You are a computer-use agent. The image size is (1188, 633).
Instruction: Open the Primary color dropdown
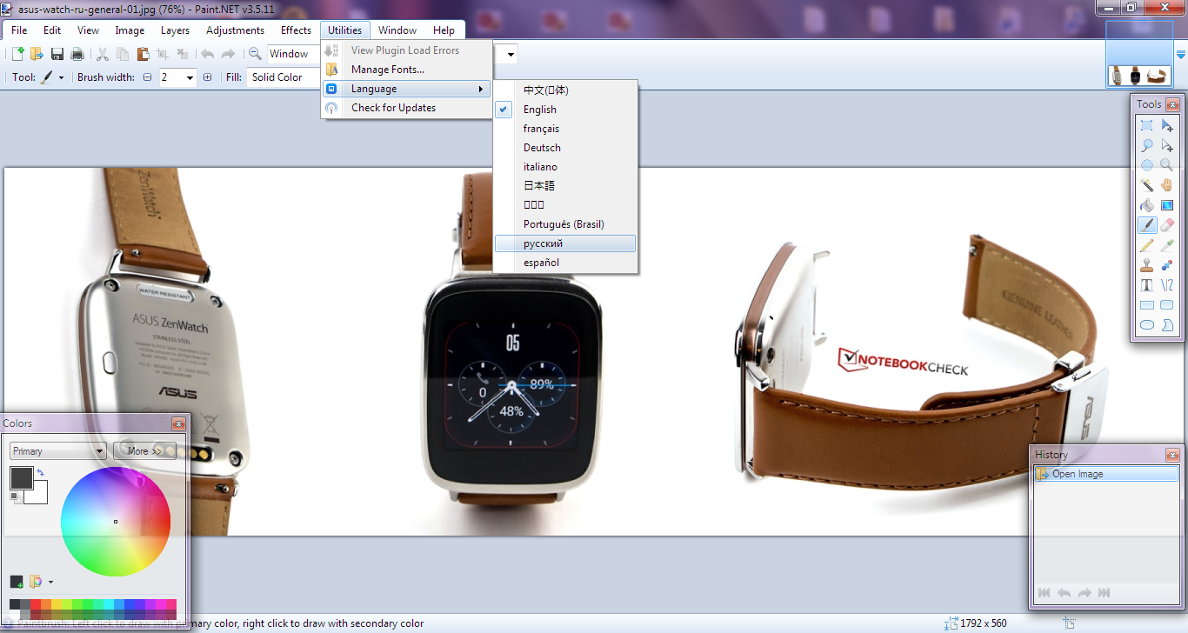coord(57,451)
